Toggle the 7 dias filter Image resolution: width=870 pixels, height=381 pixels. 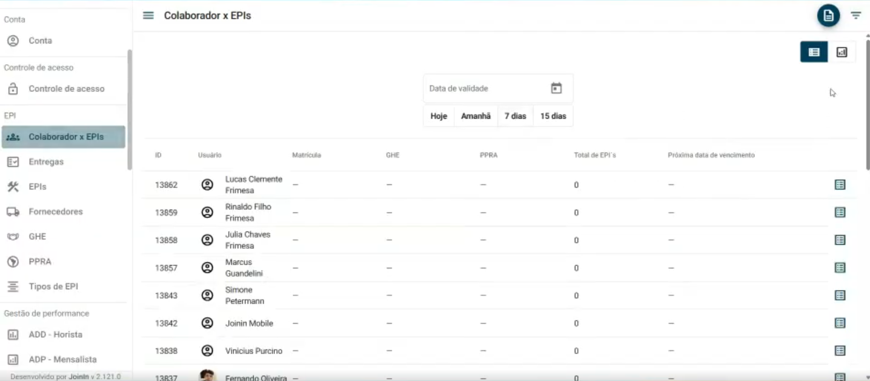coord(515,116)
